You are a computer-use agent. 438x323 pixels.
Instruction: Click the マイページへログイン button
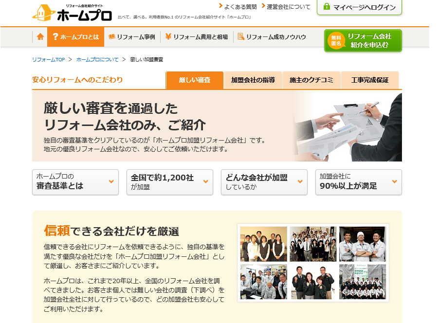pyautogui.click(x=359, y=7)
